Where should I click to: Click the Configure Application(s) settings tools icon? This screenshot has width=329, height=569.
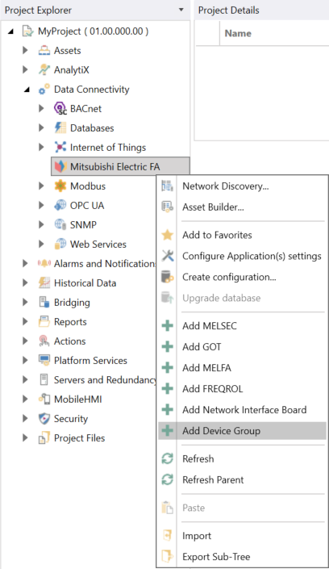(167, 256)
